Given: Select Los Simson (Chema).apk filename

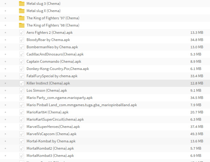Looking at the screenshot, I should point(47,91).
